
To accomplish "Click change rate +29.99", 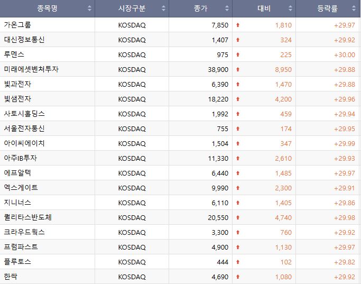I will pos(345,144).
